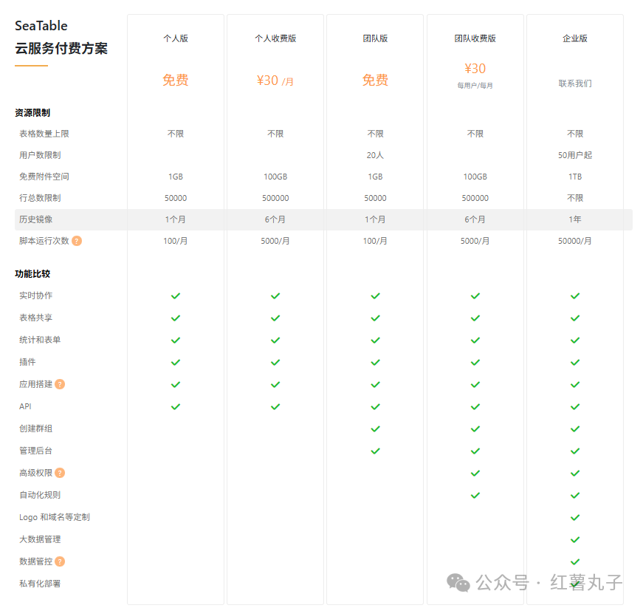Click the 免费附件空间 row label
The image size is (643, 608).
(x=44, y=177)
